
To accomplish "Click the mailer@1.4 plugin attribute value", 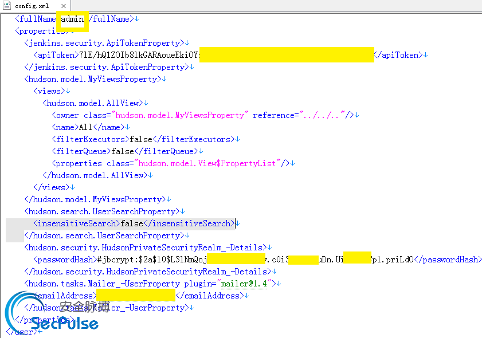I will [244, 284].
